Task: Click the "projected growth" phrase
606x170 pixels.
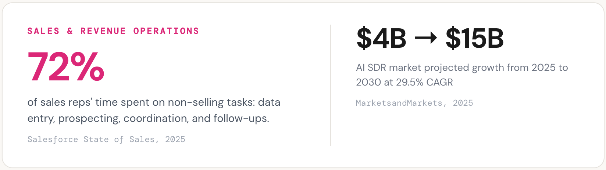Action: coord(464,68)
